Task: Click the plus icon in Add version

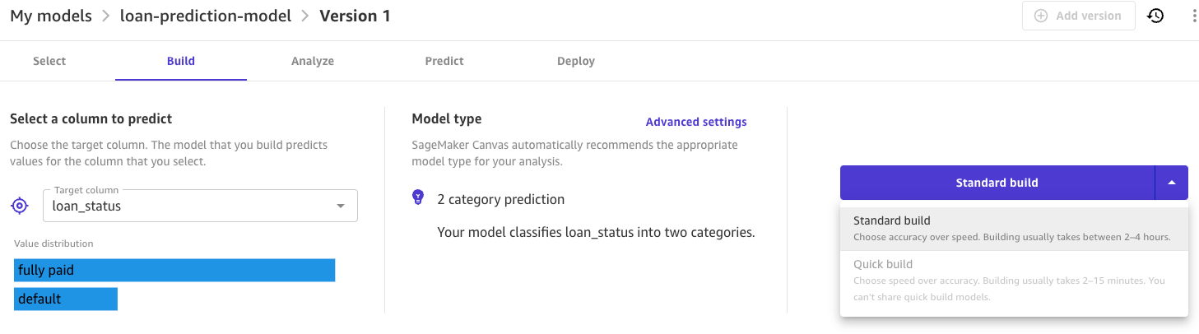Action: pos(1041,16)
